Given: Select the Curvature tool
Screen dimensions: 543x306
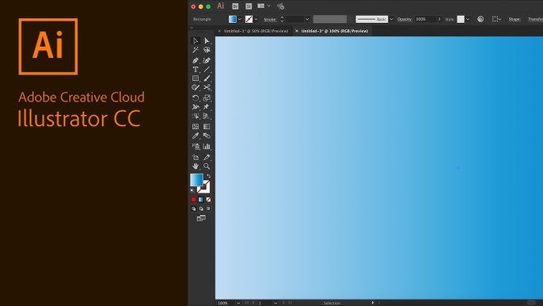Looking at the screenshot, I should pyautogui.click(x=207, y=60).
